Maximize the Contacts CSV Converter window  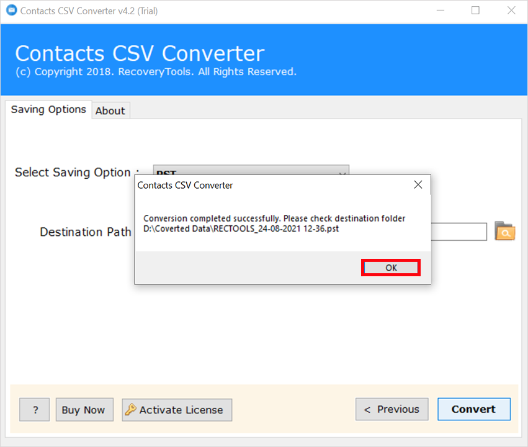coord(475,11)
